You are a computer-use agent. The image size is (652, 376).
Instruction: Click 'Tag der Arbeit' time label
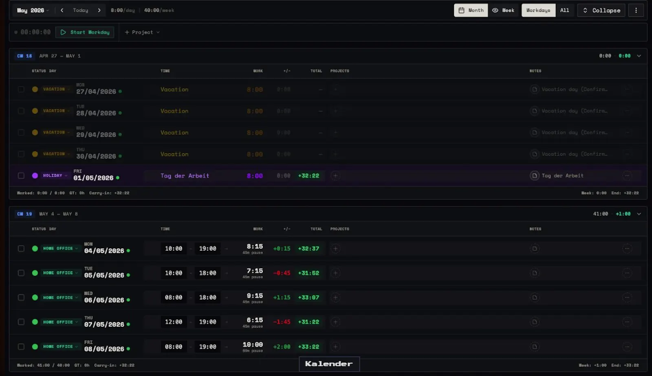coord(185,176)
